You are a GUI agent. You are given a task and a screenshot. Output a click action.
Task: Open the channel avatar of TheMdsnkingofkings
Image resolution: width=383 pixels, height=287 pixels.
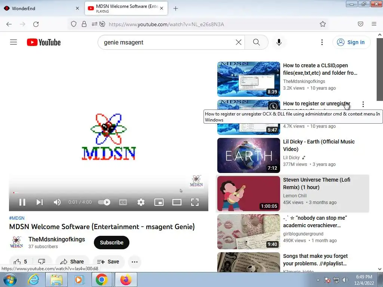pyautogui.click(x=16, y=242)
